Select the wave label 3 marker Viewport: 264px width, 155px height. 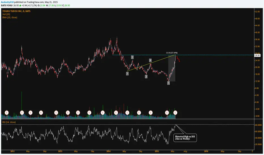click(x=146, y=77)
